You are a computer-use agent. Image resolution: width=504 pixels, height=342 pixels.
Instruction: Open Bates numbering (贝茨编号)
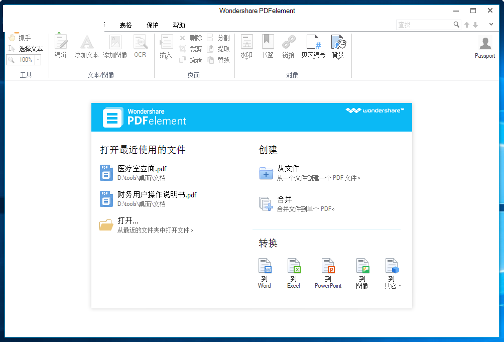pyautogui.click(x=313, y=47)
